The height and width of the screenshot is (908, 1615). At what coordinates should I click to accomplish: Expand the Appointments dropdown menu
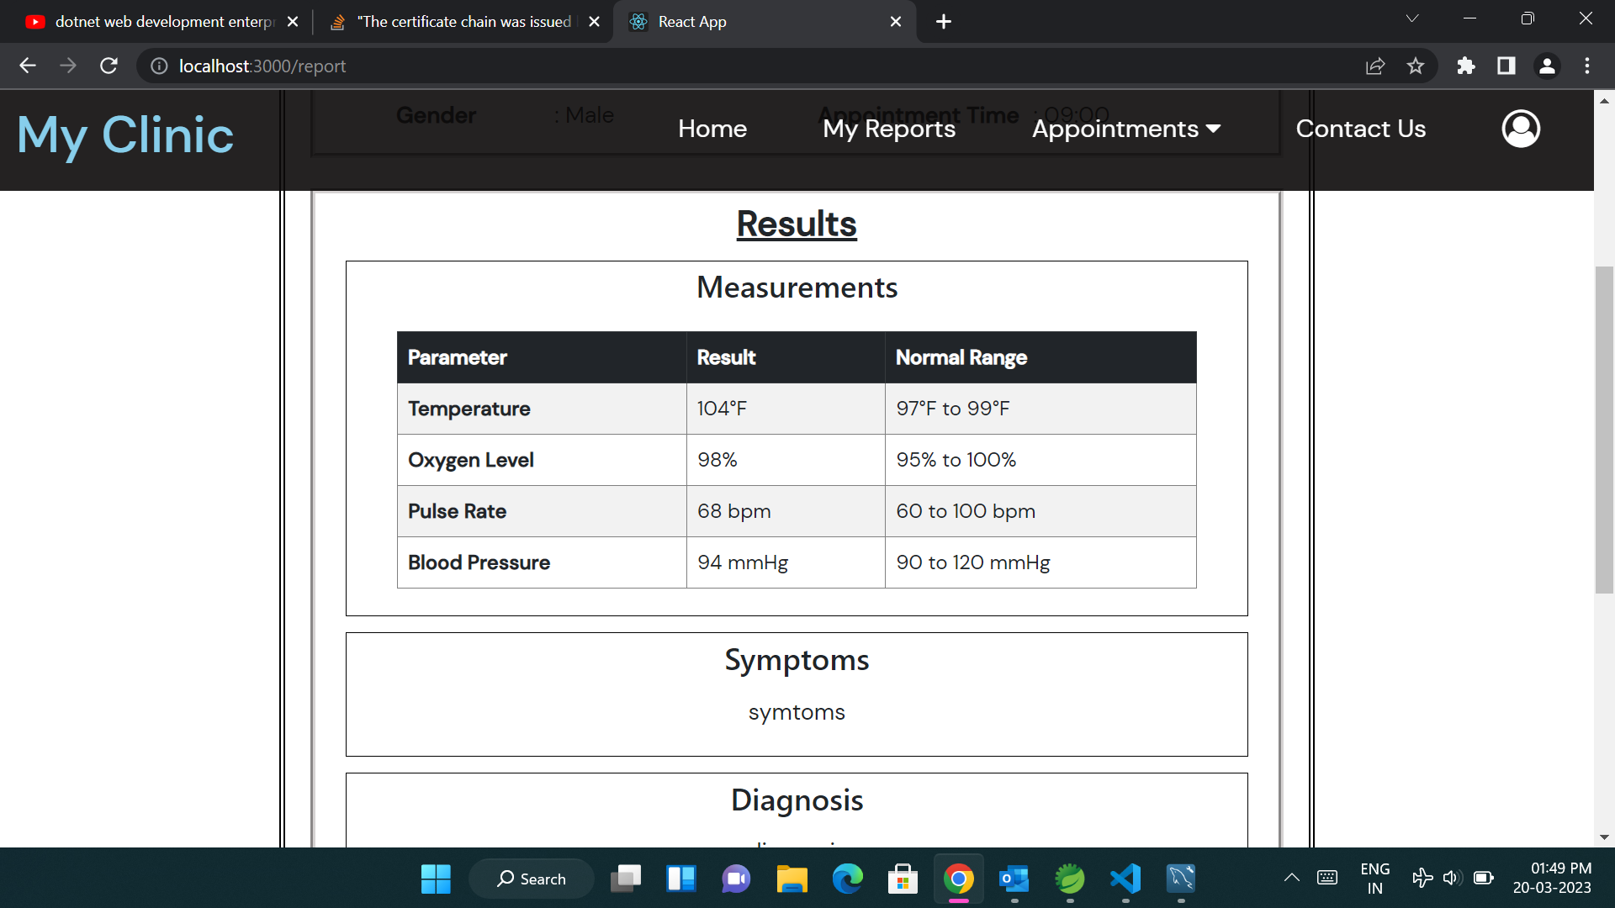click(1126, 128)
